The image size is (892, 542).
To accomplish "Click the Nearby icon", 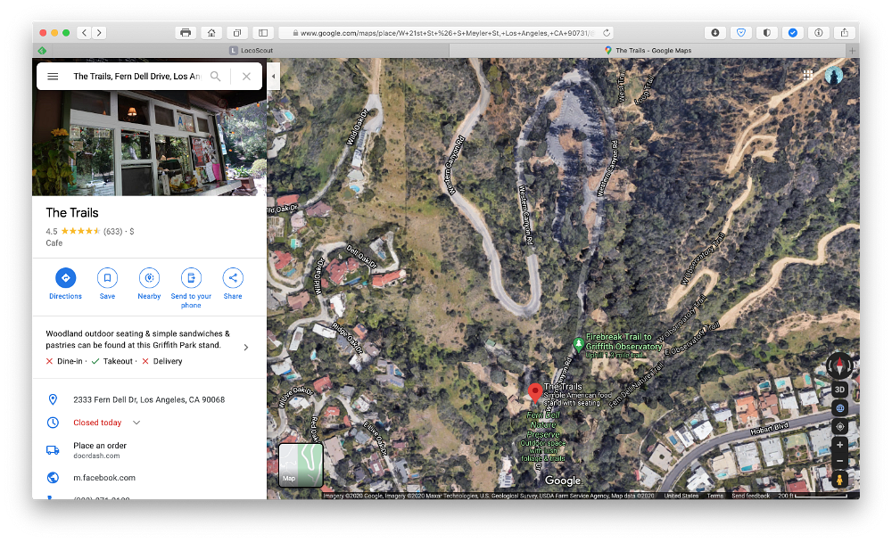I will click(149, 278).
